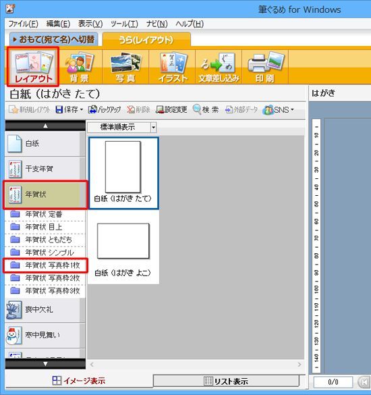Click the 0/0 page counter field

pos(333,382)
